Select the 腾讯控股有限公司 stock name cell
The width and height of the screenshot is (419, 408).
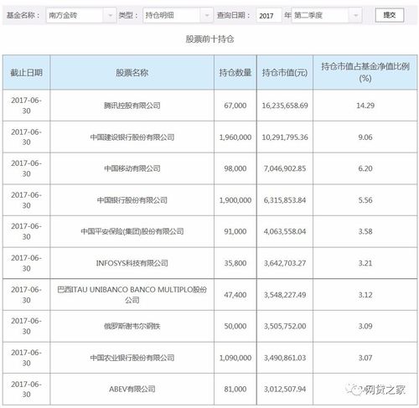132,106
